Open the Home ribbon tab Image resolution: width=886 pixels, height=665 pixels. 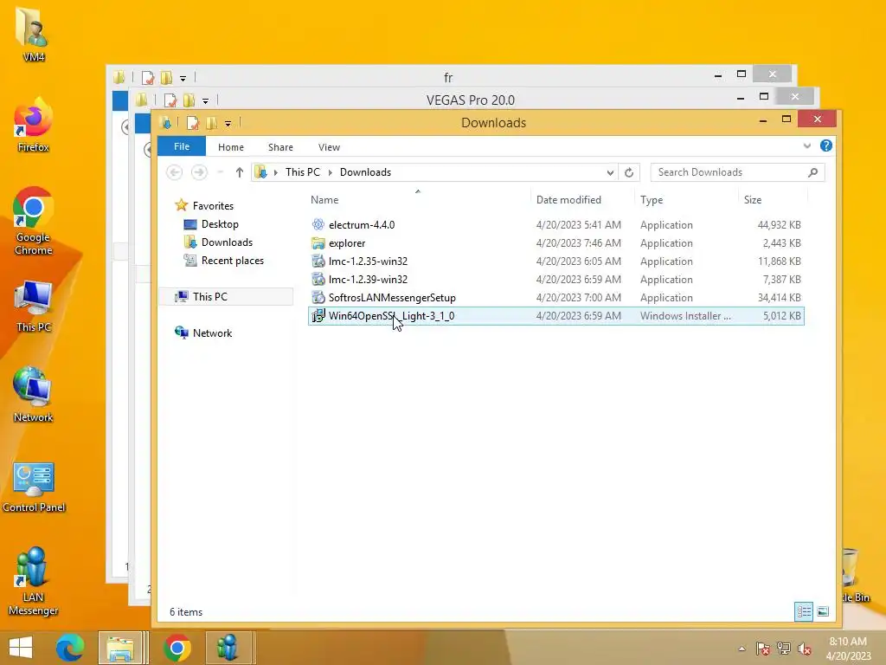(x=231, y=147)
